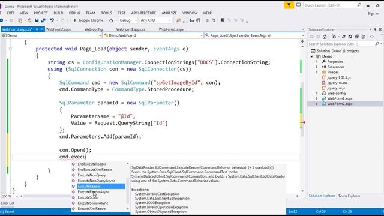This screenshot has width=384, height=216.
Task: Expand the Web.config node
Action: pyautogui.click(x=316, y=94)
